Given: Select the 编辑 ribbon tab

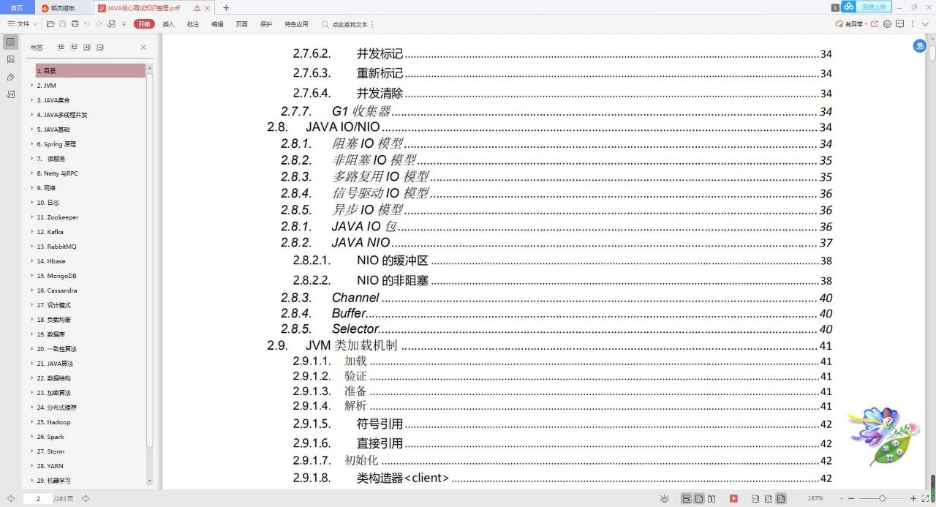Looking at the screenshot, I should [x=217, y=24].
